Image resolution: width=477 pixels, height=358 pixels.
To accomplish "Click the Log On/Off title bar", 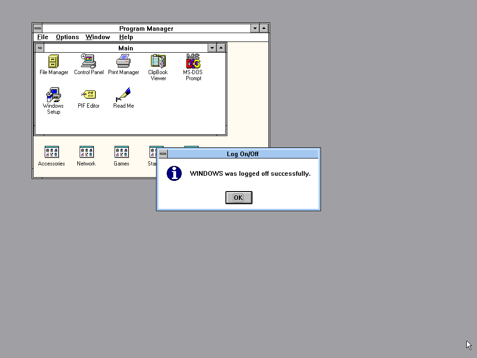I will tap(243, 154).
